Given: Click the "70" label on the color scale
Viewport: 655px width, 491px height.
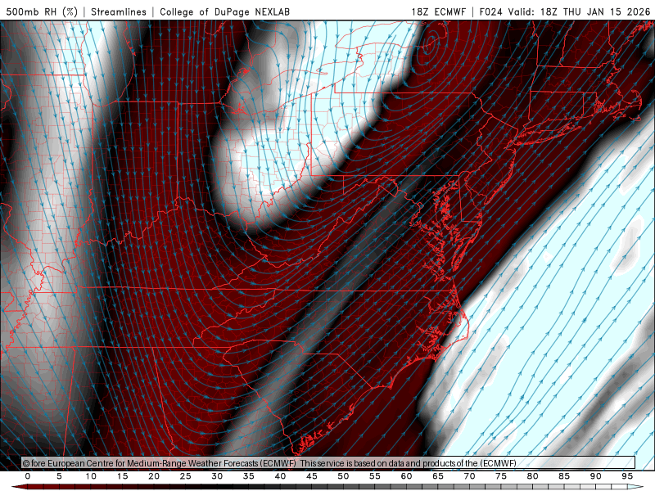Looking at the screenshot, I should pyautogui.click(x=469, y=476).
